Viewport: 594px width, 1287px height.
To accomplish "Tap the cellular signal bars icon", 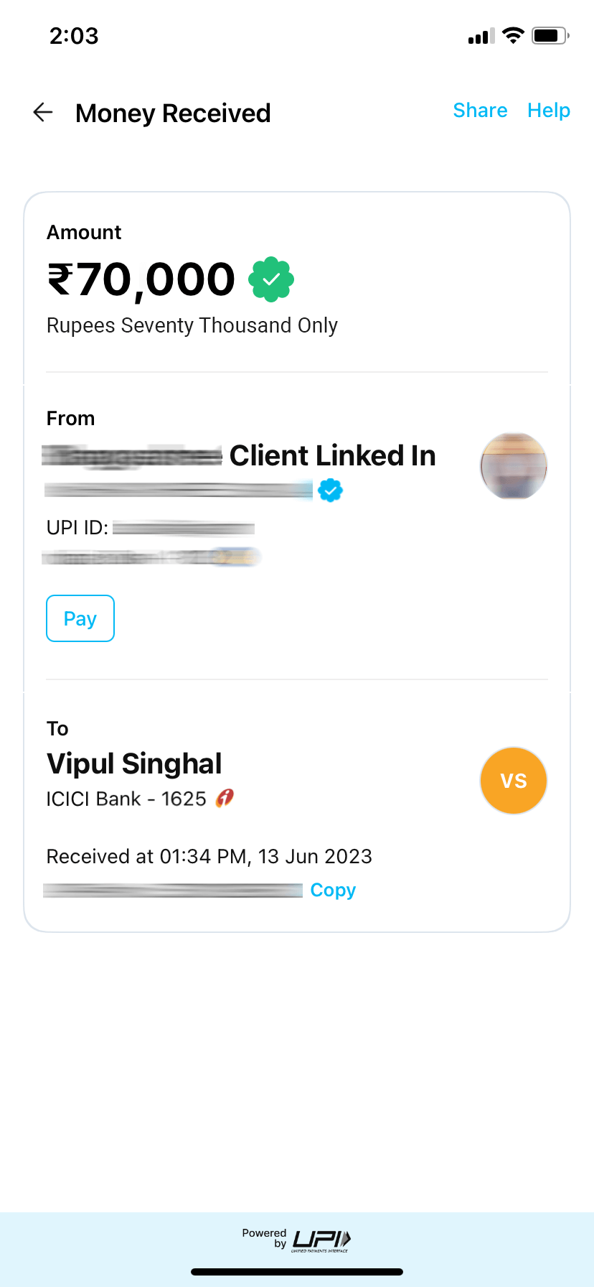I will click(x=481, y=36).
